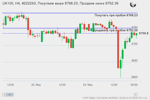This screenshot has width=150, height=100.
Task: Click the globe icon in top corner
Action: (x=133, y=4)
